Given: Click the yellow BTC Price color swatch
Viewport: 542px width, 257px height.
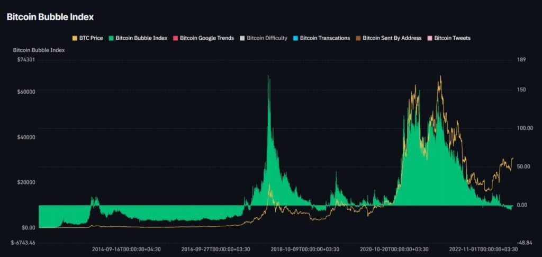Looking at the screenshot, I should coord(74,38).
